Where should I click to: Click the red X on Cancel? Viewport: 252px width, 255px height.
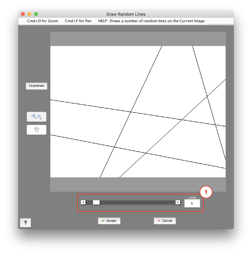159,221
